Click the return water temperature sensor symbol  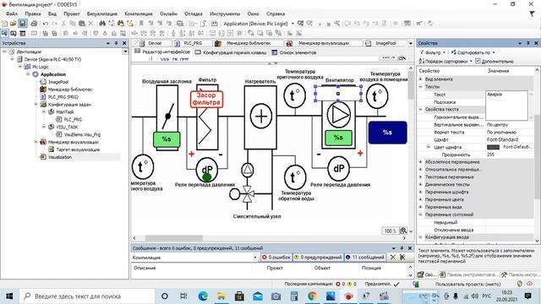(295, 177)
